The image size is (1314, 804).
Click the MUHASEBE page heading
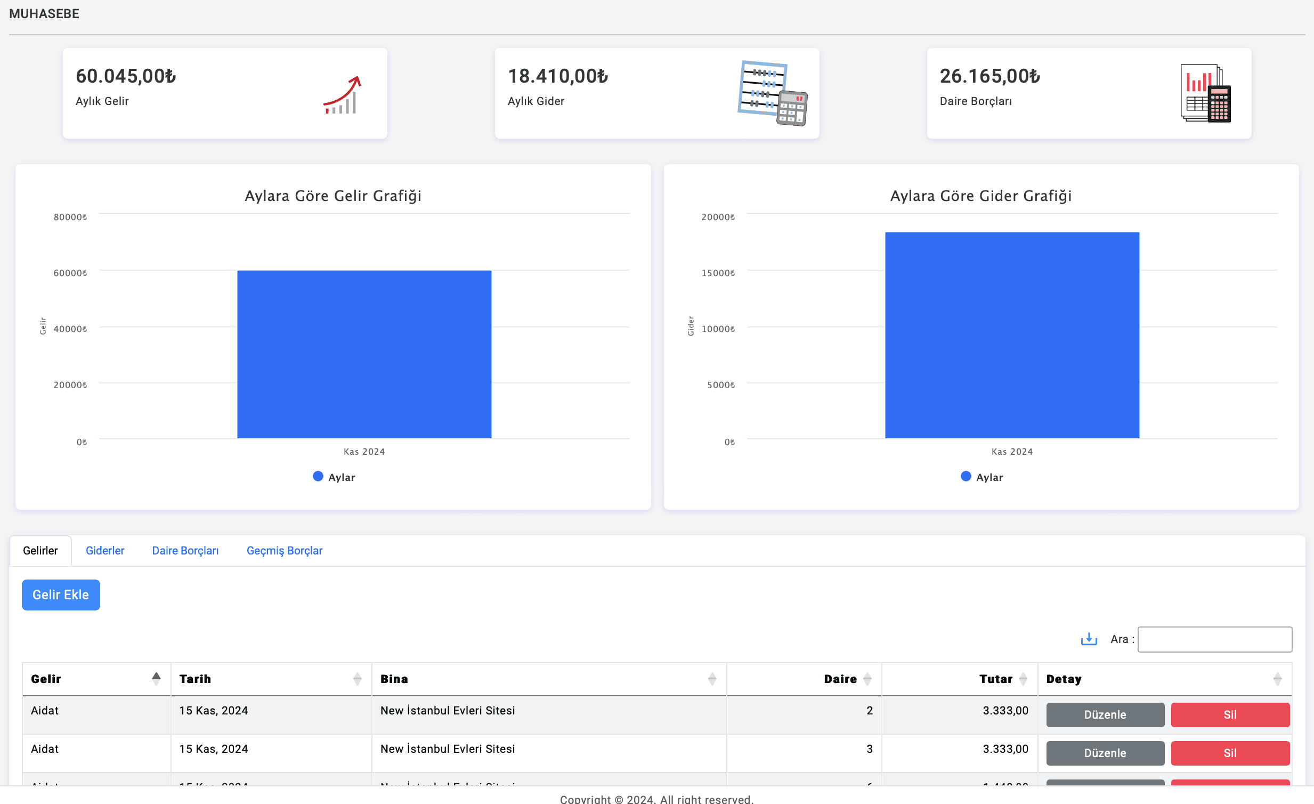pos(44,14)
